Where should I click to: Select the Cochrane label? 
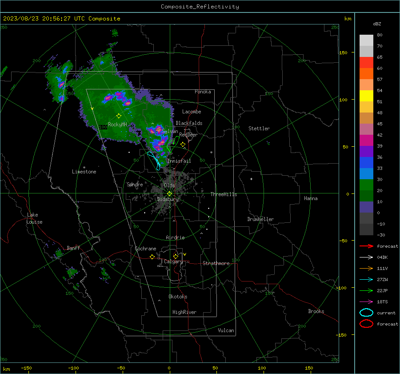pyautogui.click(x=145, y=249)
